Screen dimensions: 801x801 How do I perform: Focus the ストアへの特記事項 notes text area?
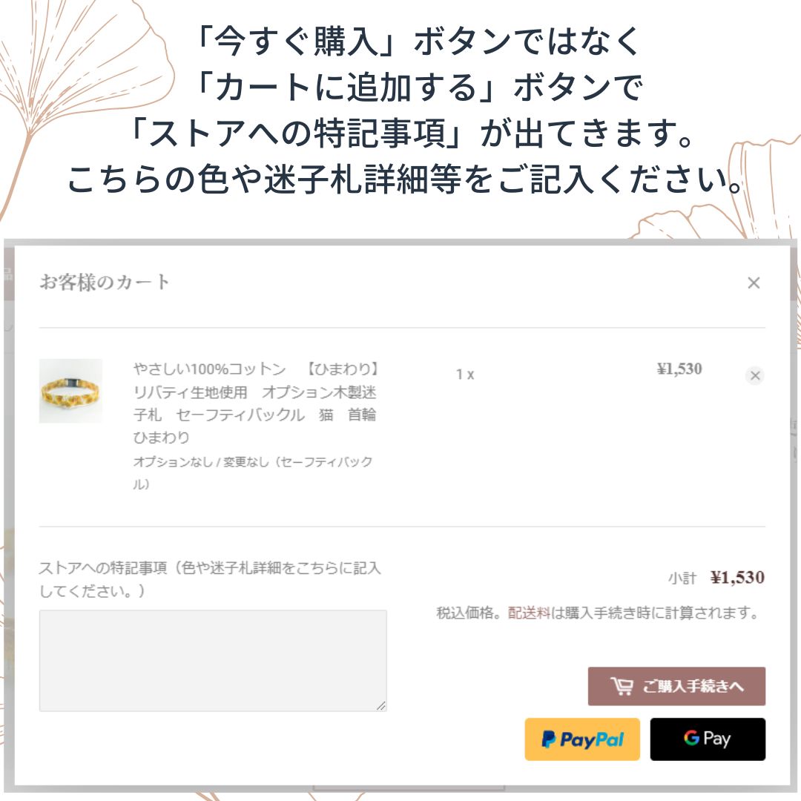[x=213, y=660]
